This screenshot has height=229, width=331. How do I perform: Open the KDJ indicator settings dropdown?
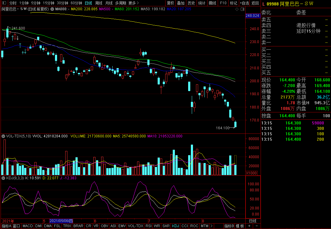coord(3,178)
